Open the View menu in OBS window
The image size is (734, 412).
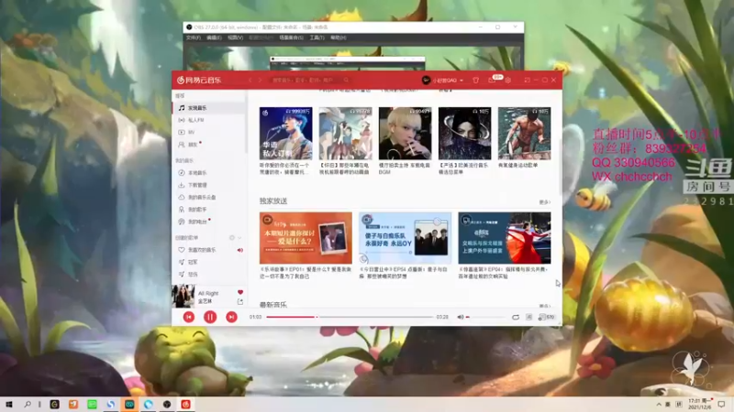235,38
